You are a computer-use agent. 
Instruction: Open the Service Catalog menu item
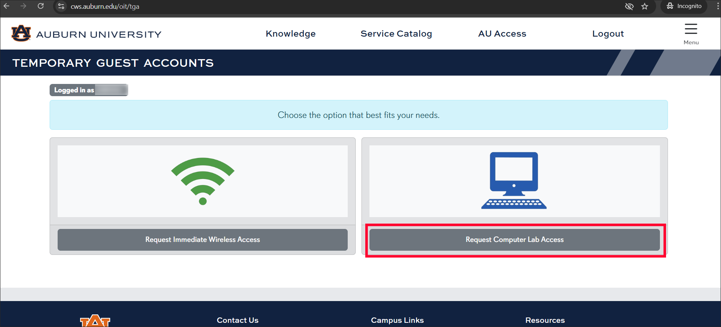click(396, 34)
